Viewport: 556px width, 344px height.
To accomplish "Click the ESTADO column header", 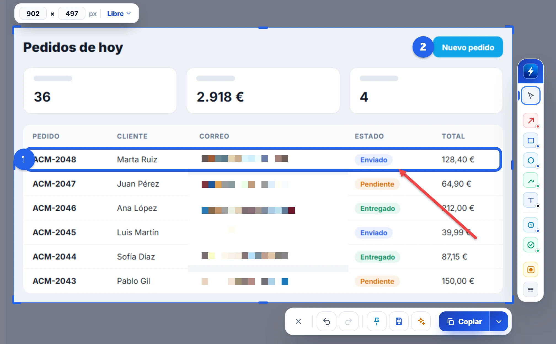I will [369, 136].
